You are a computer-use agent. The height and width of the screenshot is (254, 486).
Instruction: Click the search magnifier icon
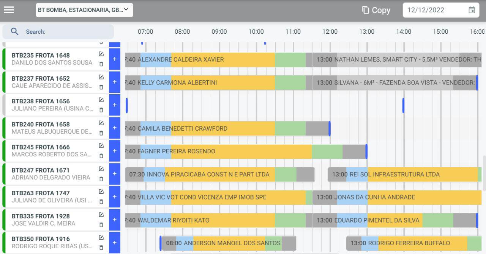[x=14, y=32]
